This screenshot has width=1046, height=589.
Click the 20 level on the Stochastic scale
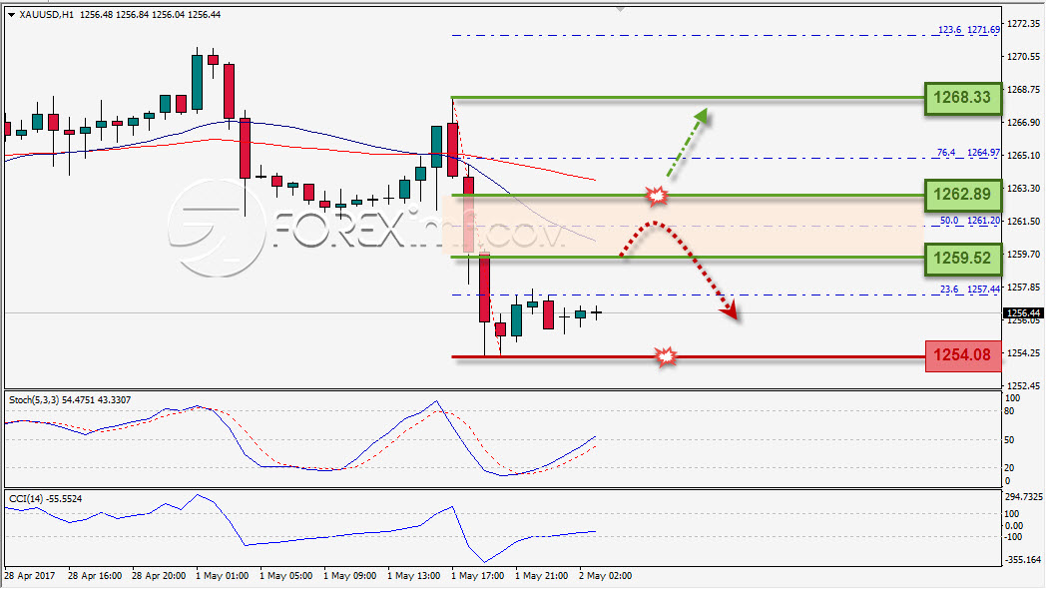[x=1009, y=467]
